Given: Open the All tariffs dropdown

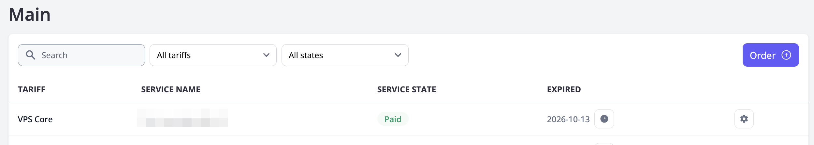Looking at the screenshot, I should pos(209,55).
